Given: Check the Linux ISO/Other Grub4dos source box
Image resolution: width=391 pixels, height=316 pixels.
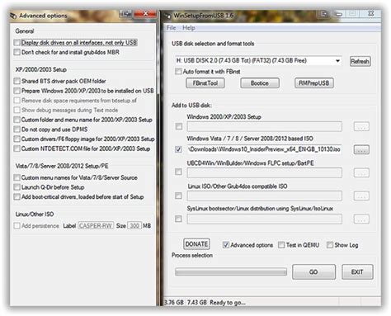Looking at the screenshot, I should pyautogui.click(x=179, y=196).
